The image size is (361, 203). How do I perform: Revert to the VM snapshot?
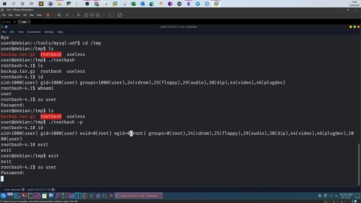tap(73, 15)
